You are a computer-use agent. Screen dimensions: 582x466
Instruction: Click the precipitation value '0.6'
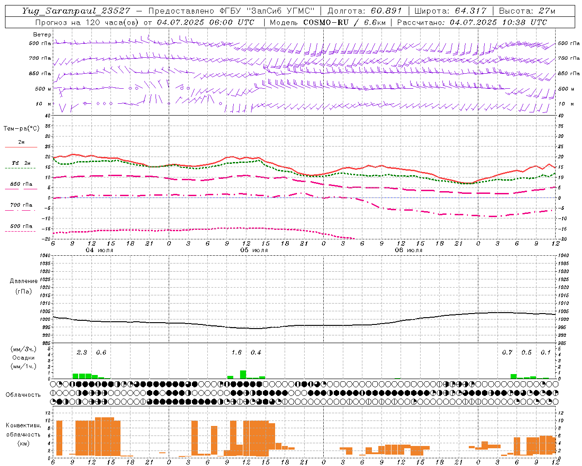point(101,353)
